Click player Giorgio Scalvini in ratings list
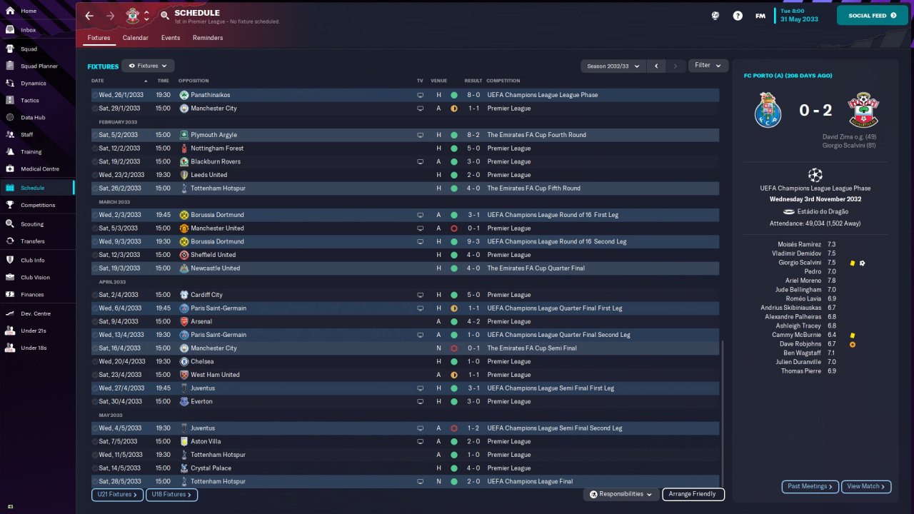 pos(800,263)
